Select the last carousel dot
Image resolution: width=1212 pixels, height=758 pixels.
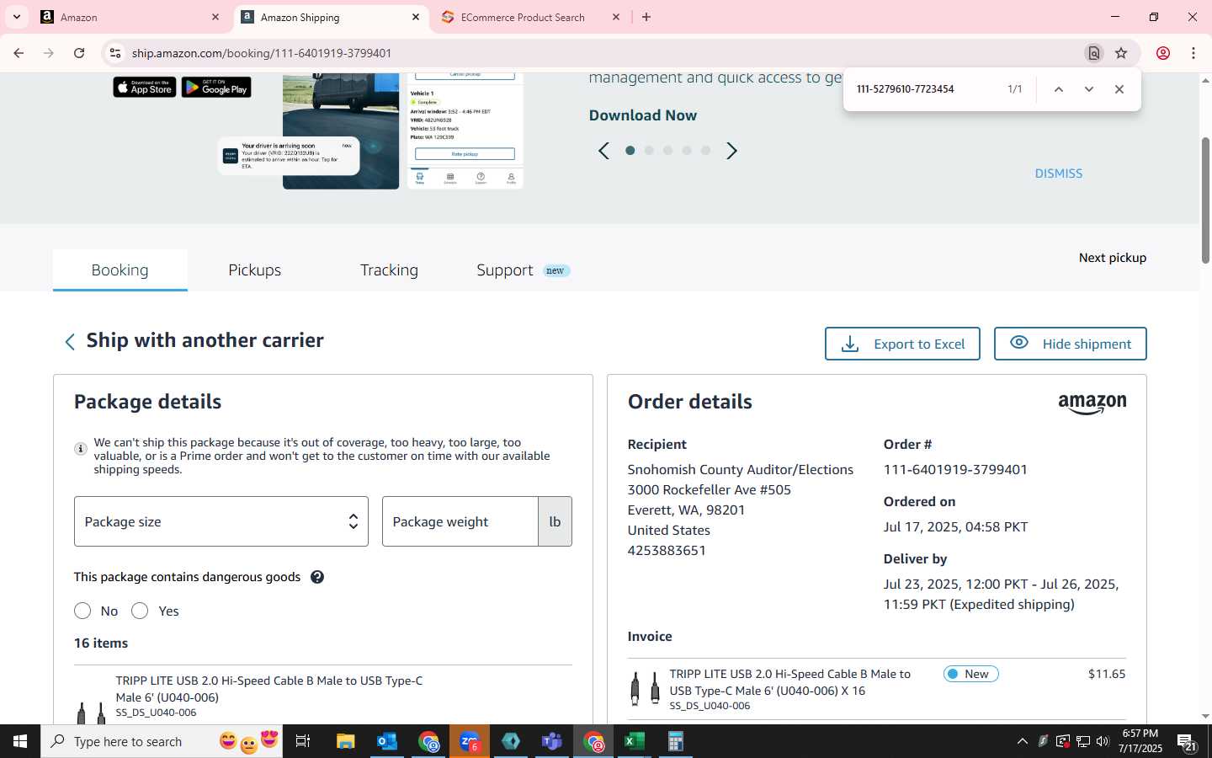706,151
